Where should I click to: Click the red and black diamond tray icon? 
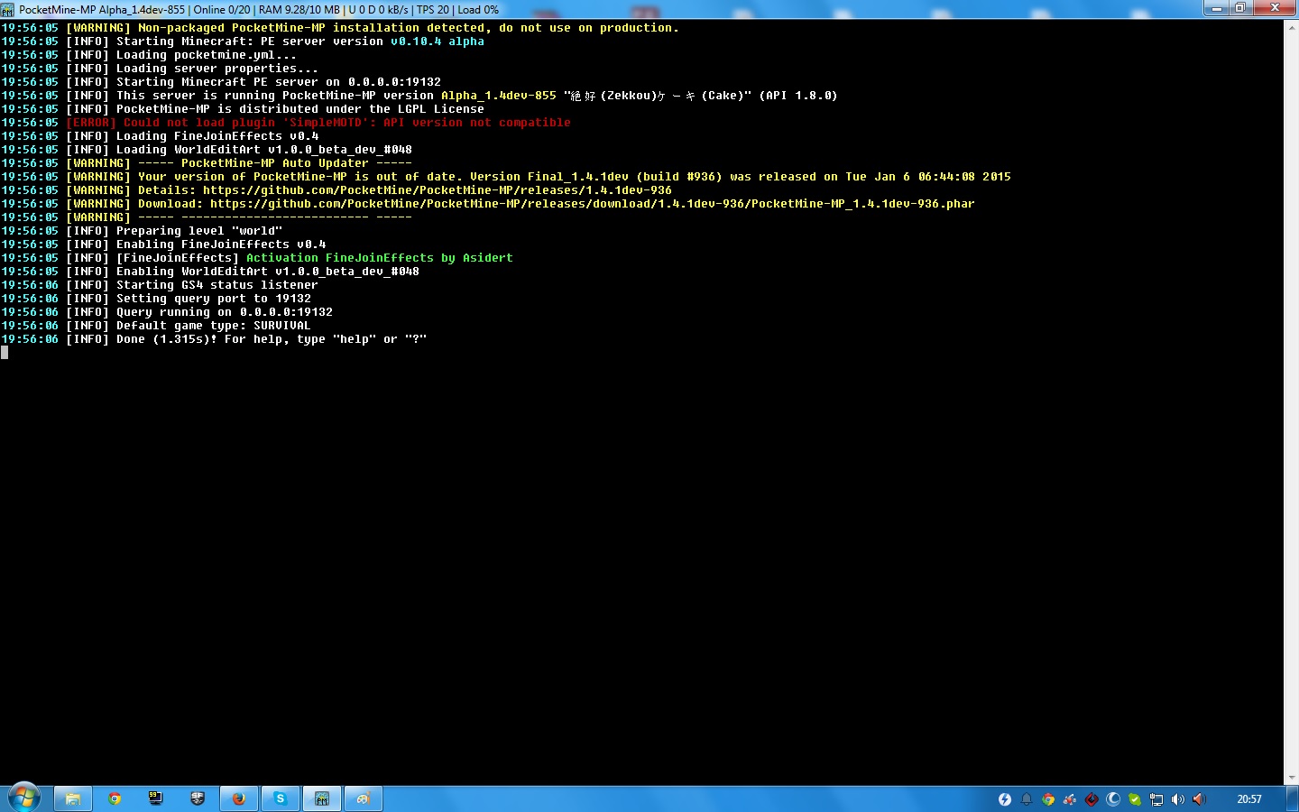[x=1092, y=799]
